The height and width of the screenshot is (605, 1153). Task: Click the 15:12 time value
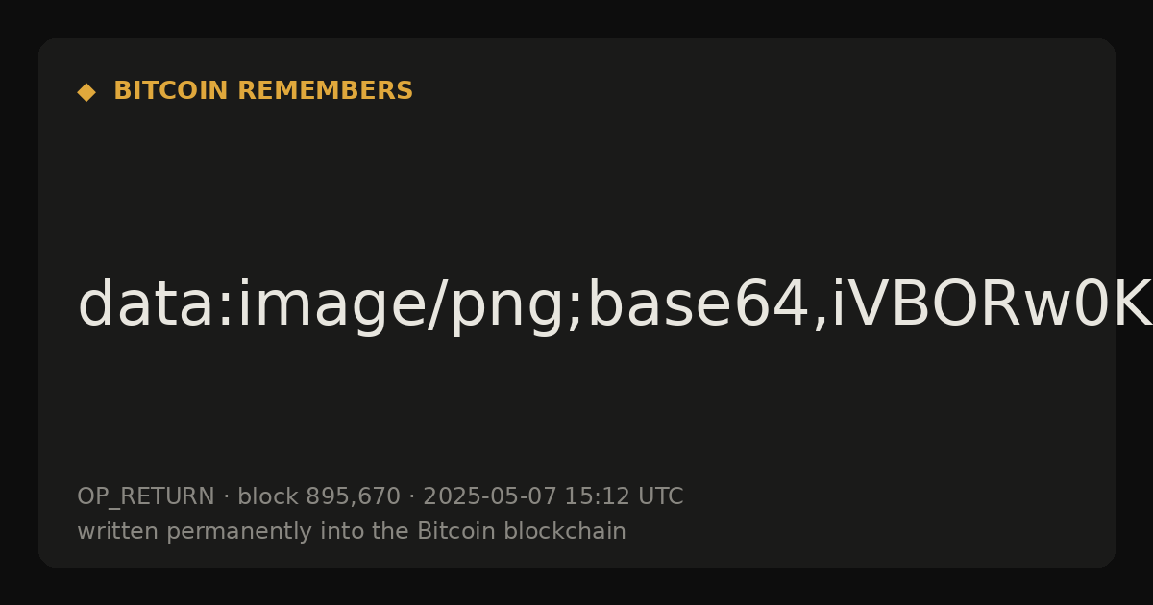597,496
